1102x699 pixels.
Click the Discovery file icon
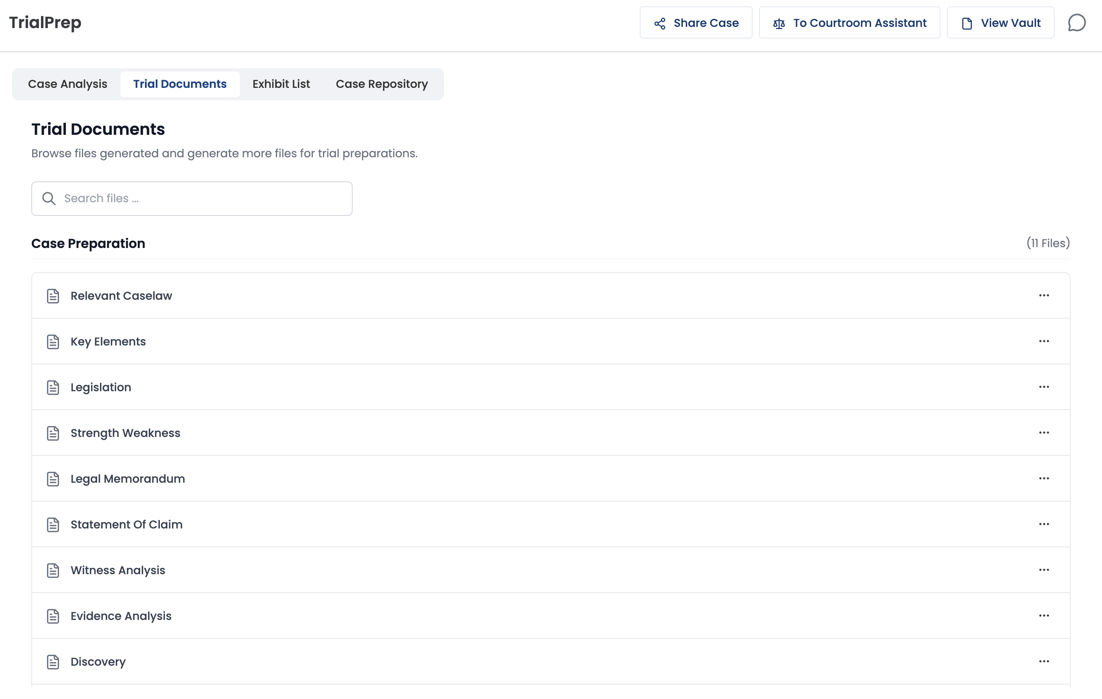tap(53, 662)
